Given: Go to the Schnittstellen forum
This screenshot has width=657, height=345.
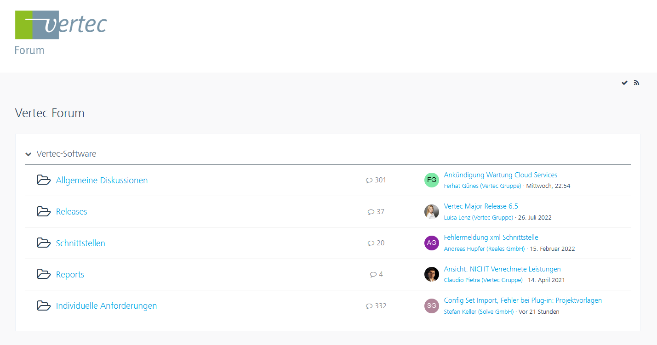Looking at the screenshot, I should (x=80, y=243).
